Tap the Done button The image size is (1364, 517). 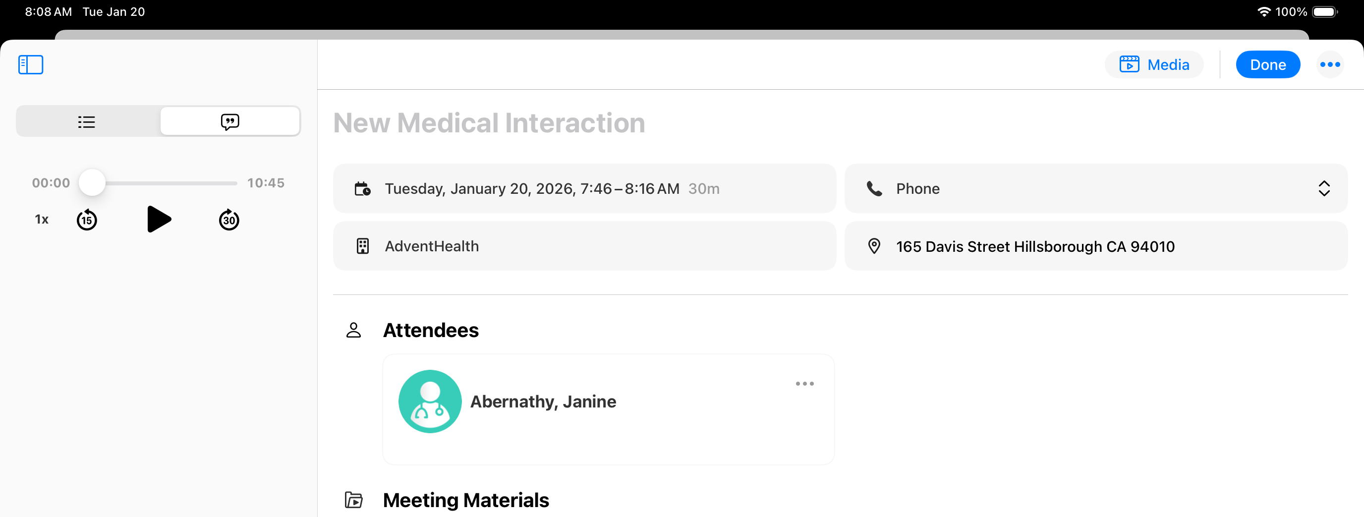[1268, 64]
